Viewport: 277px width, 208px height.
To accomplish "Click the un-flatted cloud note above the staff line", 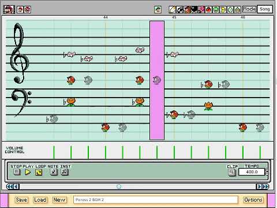I will click(140, 50).
